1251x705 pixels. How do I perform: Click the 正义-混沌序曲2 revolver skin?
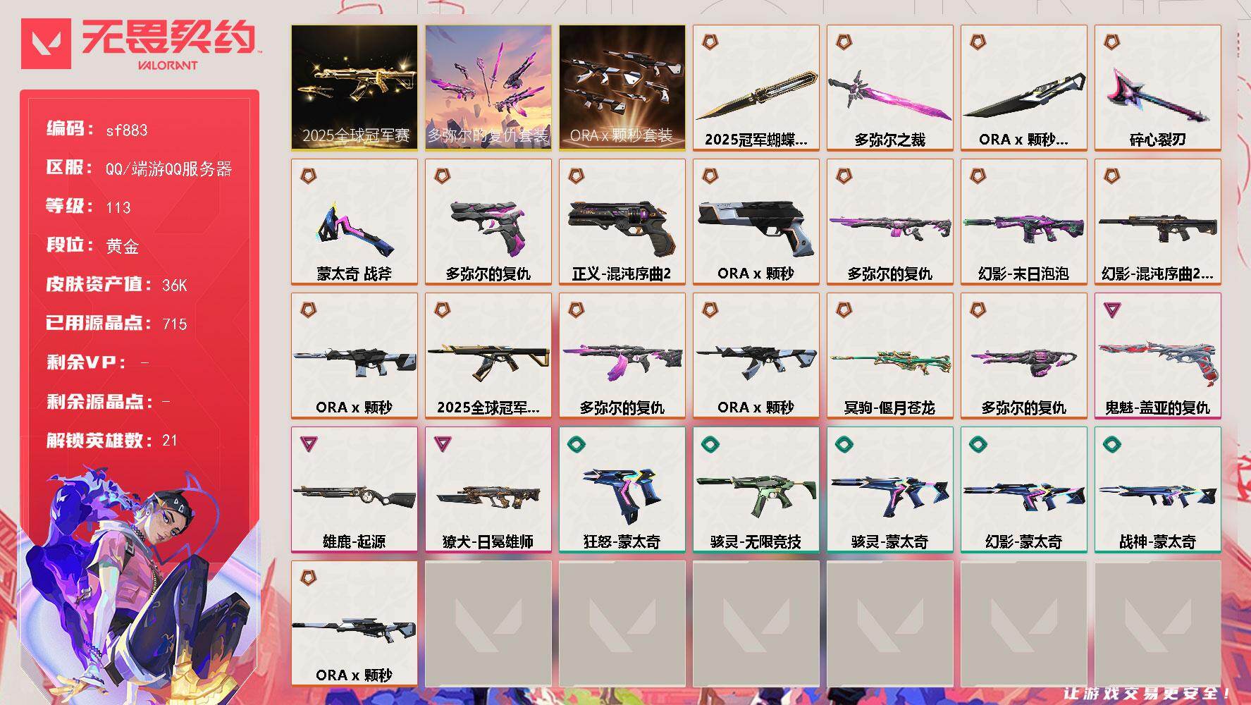[622, 222]
